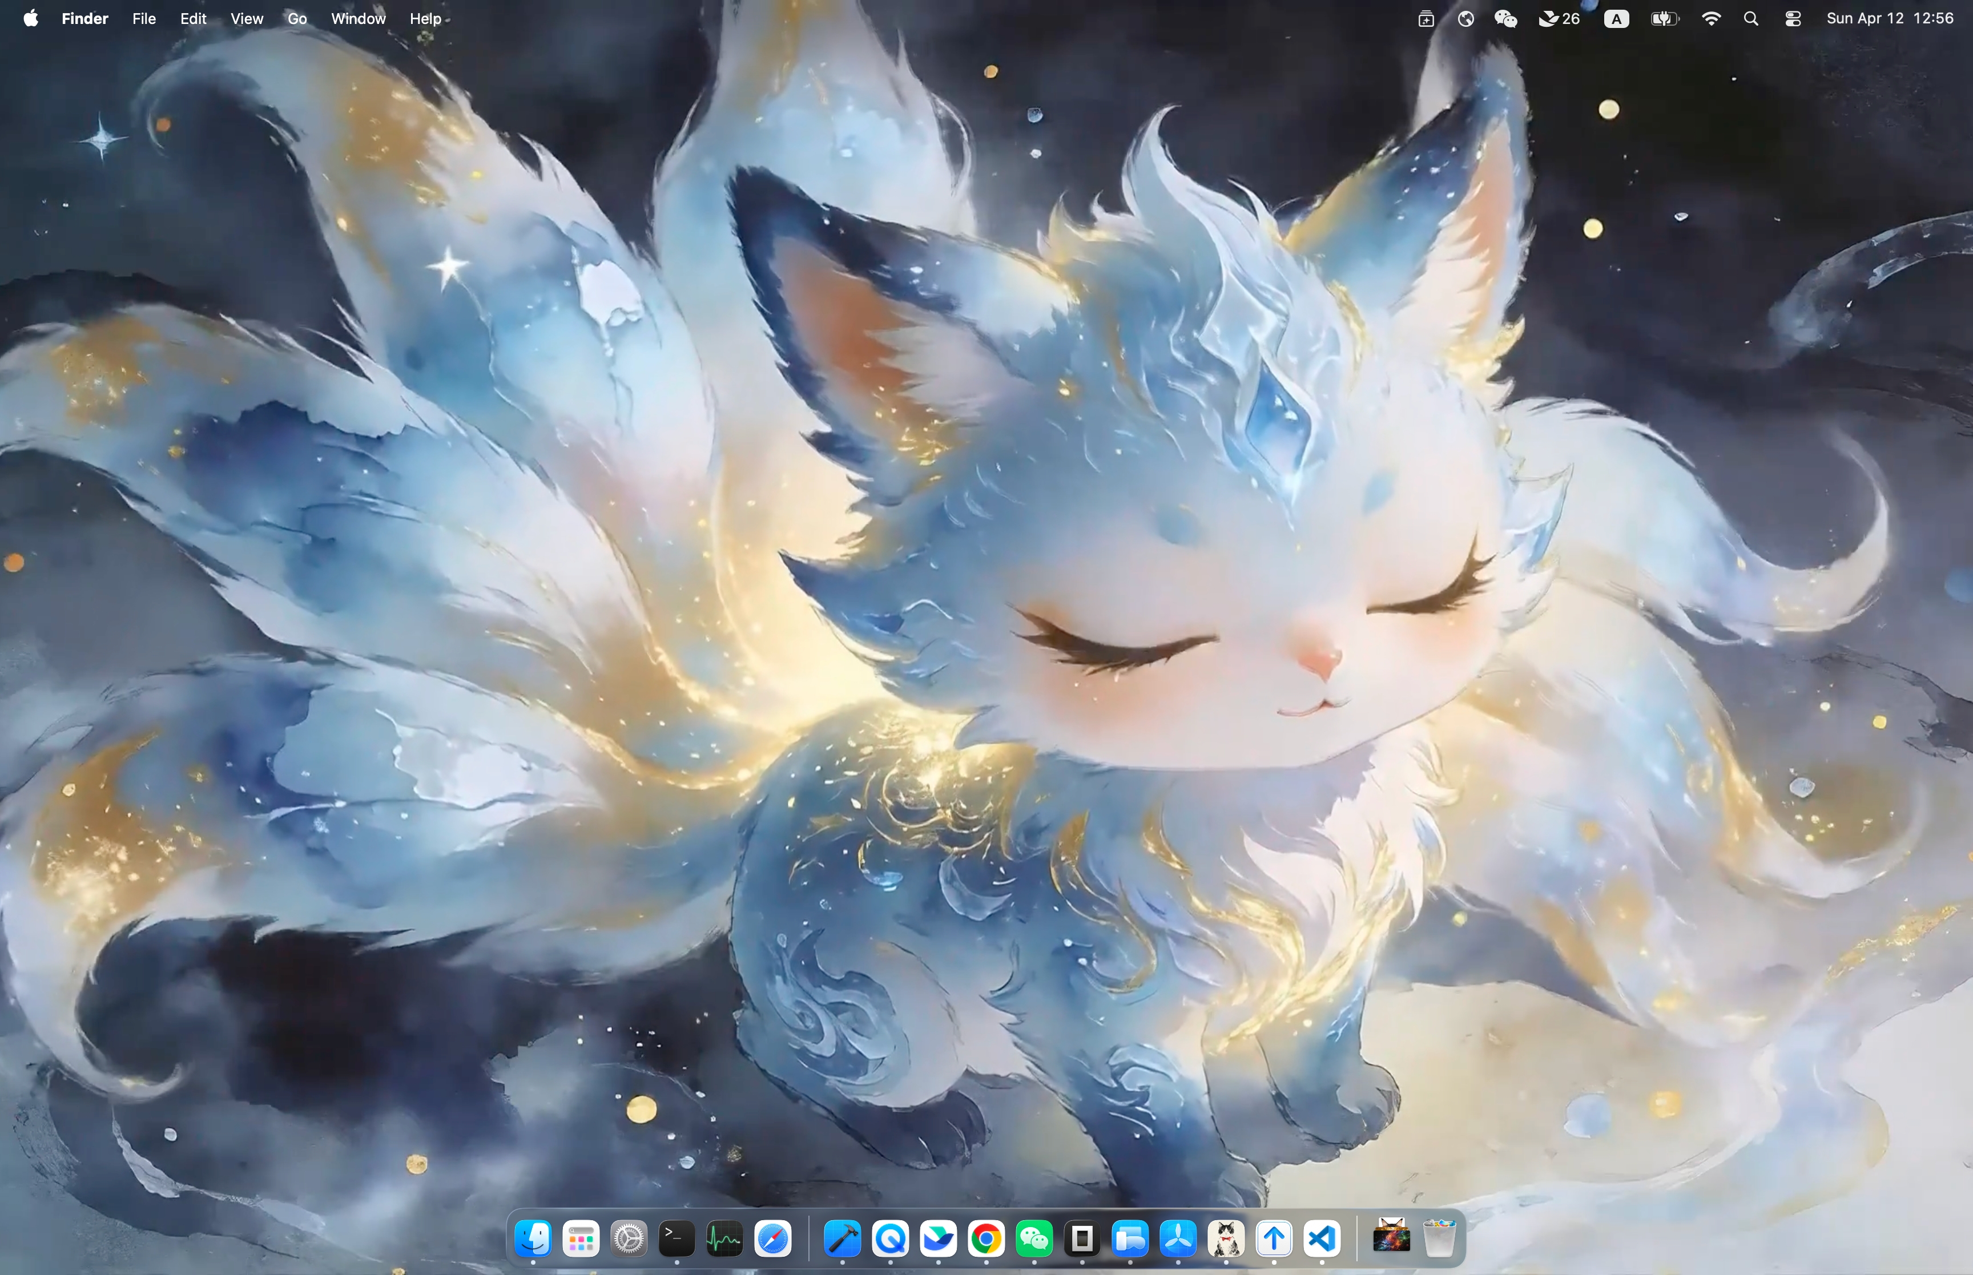Launch Visual Studio Code from Dock
The width and height of the screenshot is (1973, 1275).
click(x=1322, y=1238)
